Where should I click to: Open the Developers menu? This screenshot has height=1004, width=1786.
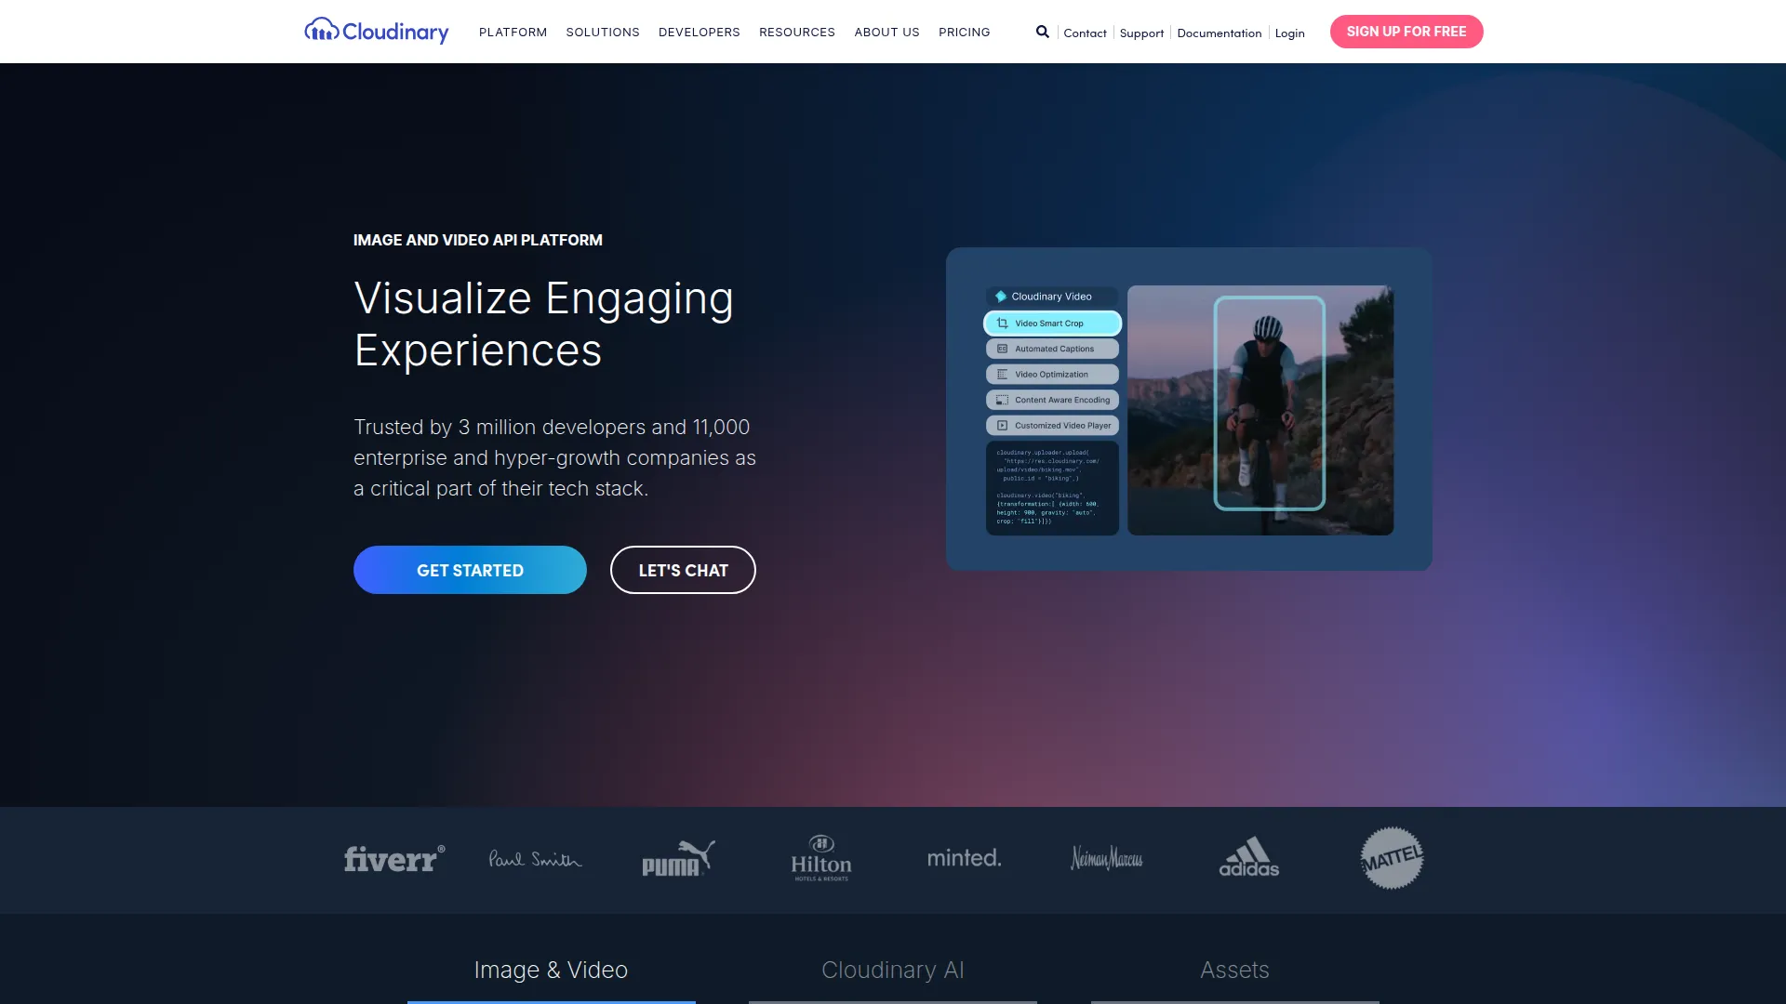click(x=700, y=32)
